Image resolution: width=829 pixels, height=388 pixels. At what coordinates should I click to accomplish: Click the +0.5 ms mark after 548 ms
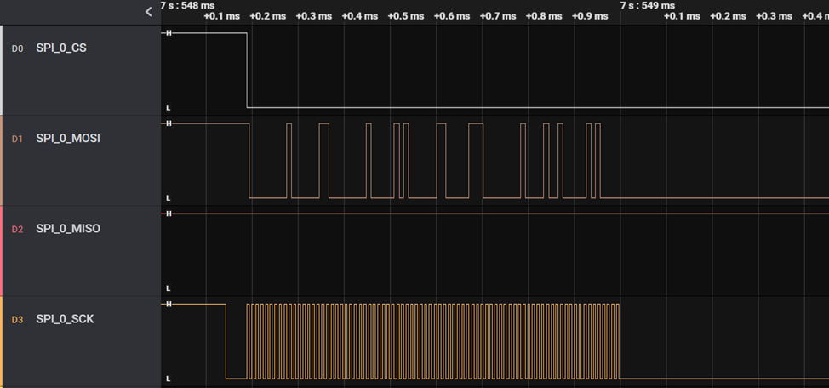tap(406, 16)
